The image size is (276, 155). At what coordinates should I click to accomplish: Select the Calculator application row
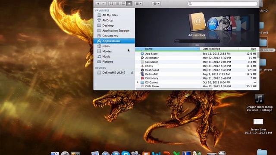pos(196,62)
